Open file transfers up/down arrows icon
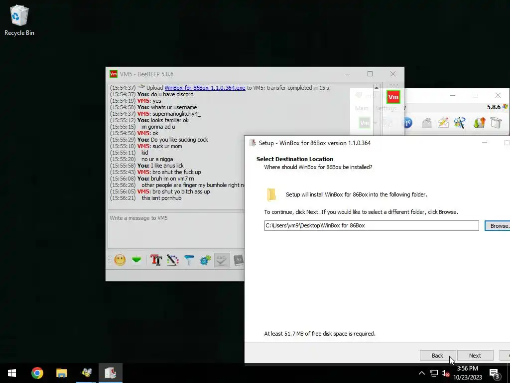Screen dimensions: 510x383 pos(480,123)
